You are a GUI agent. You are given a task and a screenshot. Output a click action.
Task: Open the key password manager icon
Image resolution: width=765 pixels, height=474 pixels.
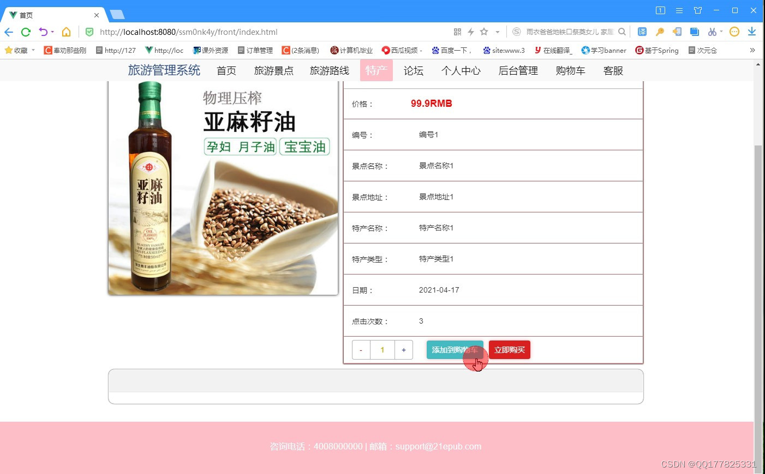[660, 32]
